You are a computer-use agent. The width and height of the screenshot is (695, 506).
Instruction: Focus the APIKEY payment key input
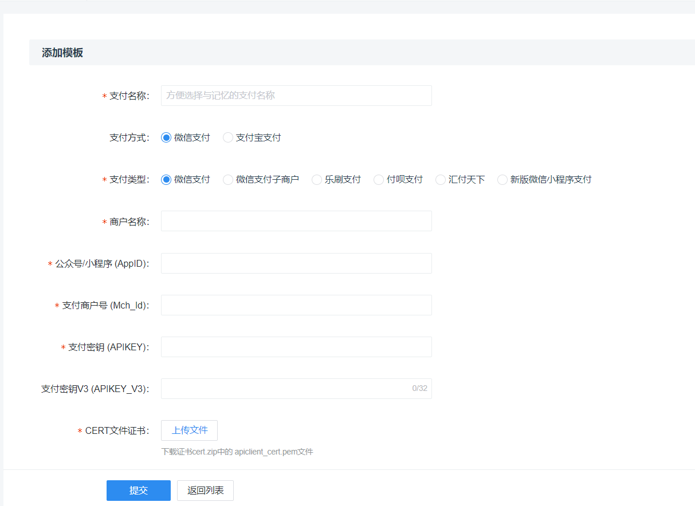(296, 346)
